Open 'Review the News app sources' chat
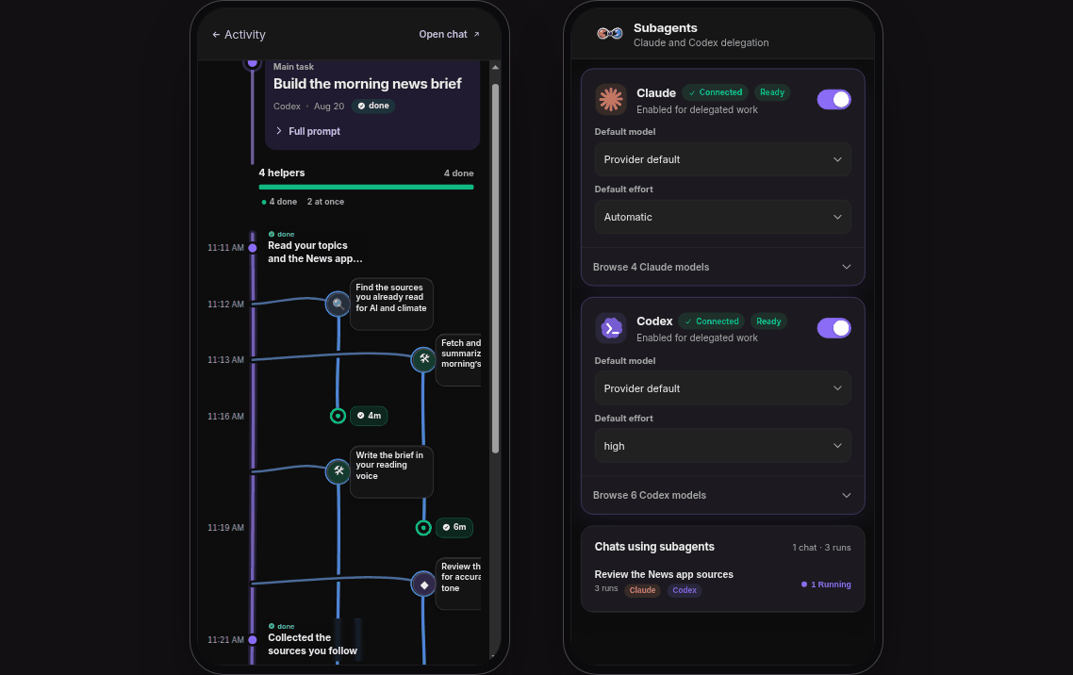 [722, 582]
